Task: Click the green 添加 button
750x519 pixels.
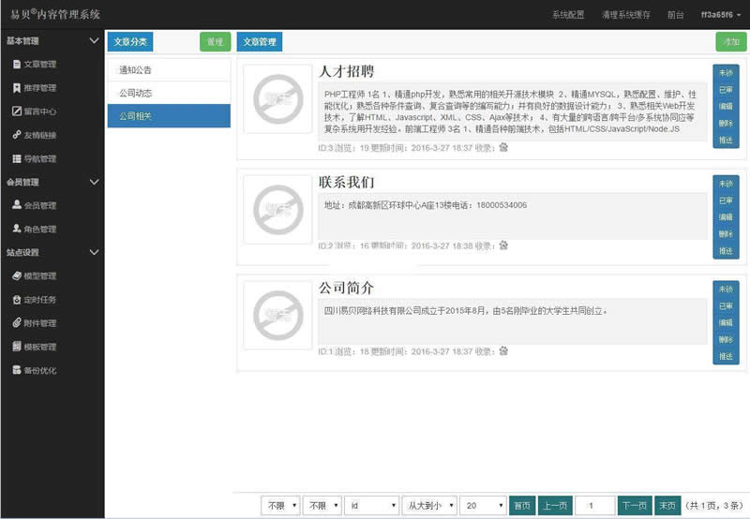Action: 730,42
